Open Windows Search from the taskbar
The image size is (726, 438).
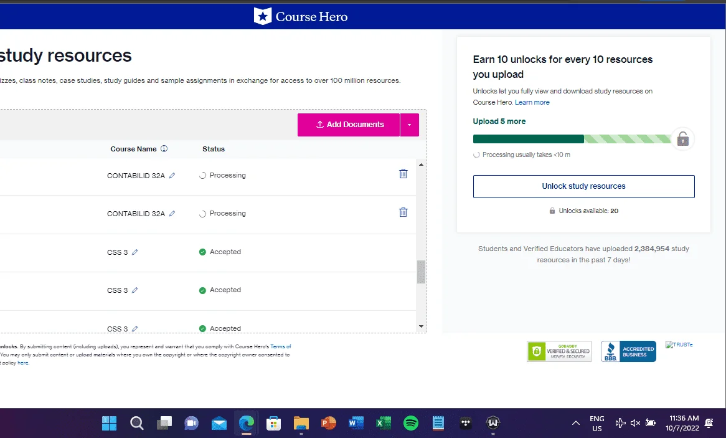(136, 423)
